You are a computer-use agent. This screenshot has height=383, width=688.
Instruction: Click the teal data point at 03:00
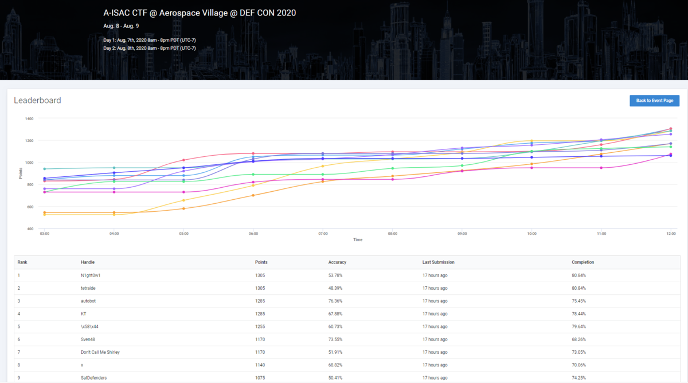click(45, 169)
